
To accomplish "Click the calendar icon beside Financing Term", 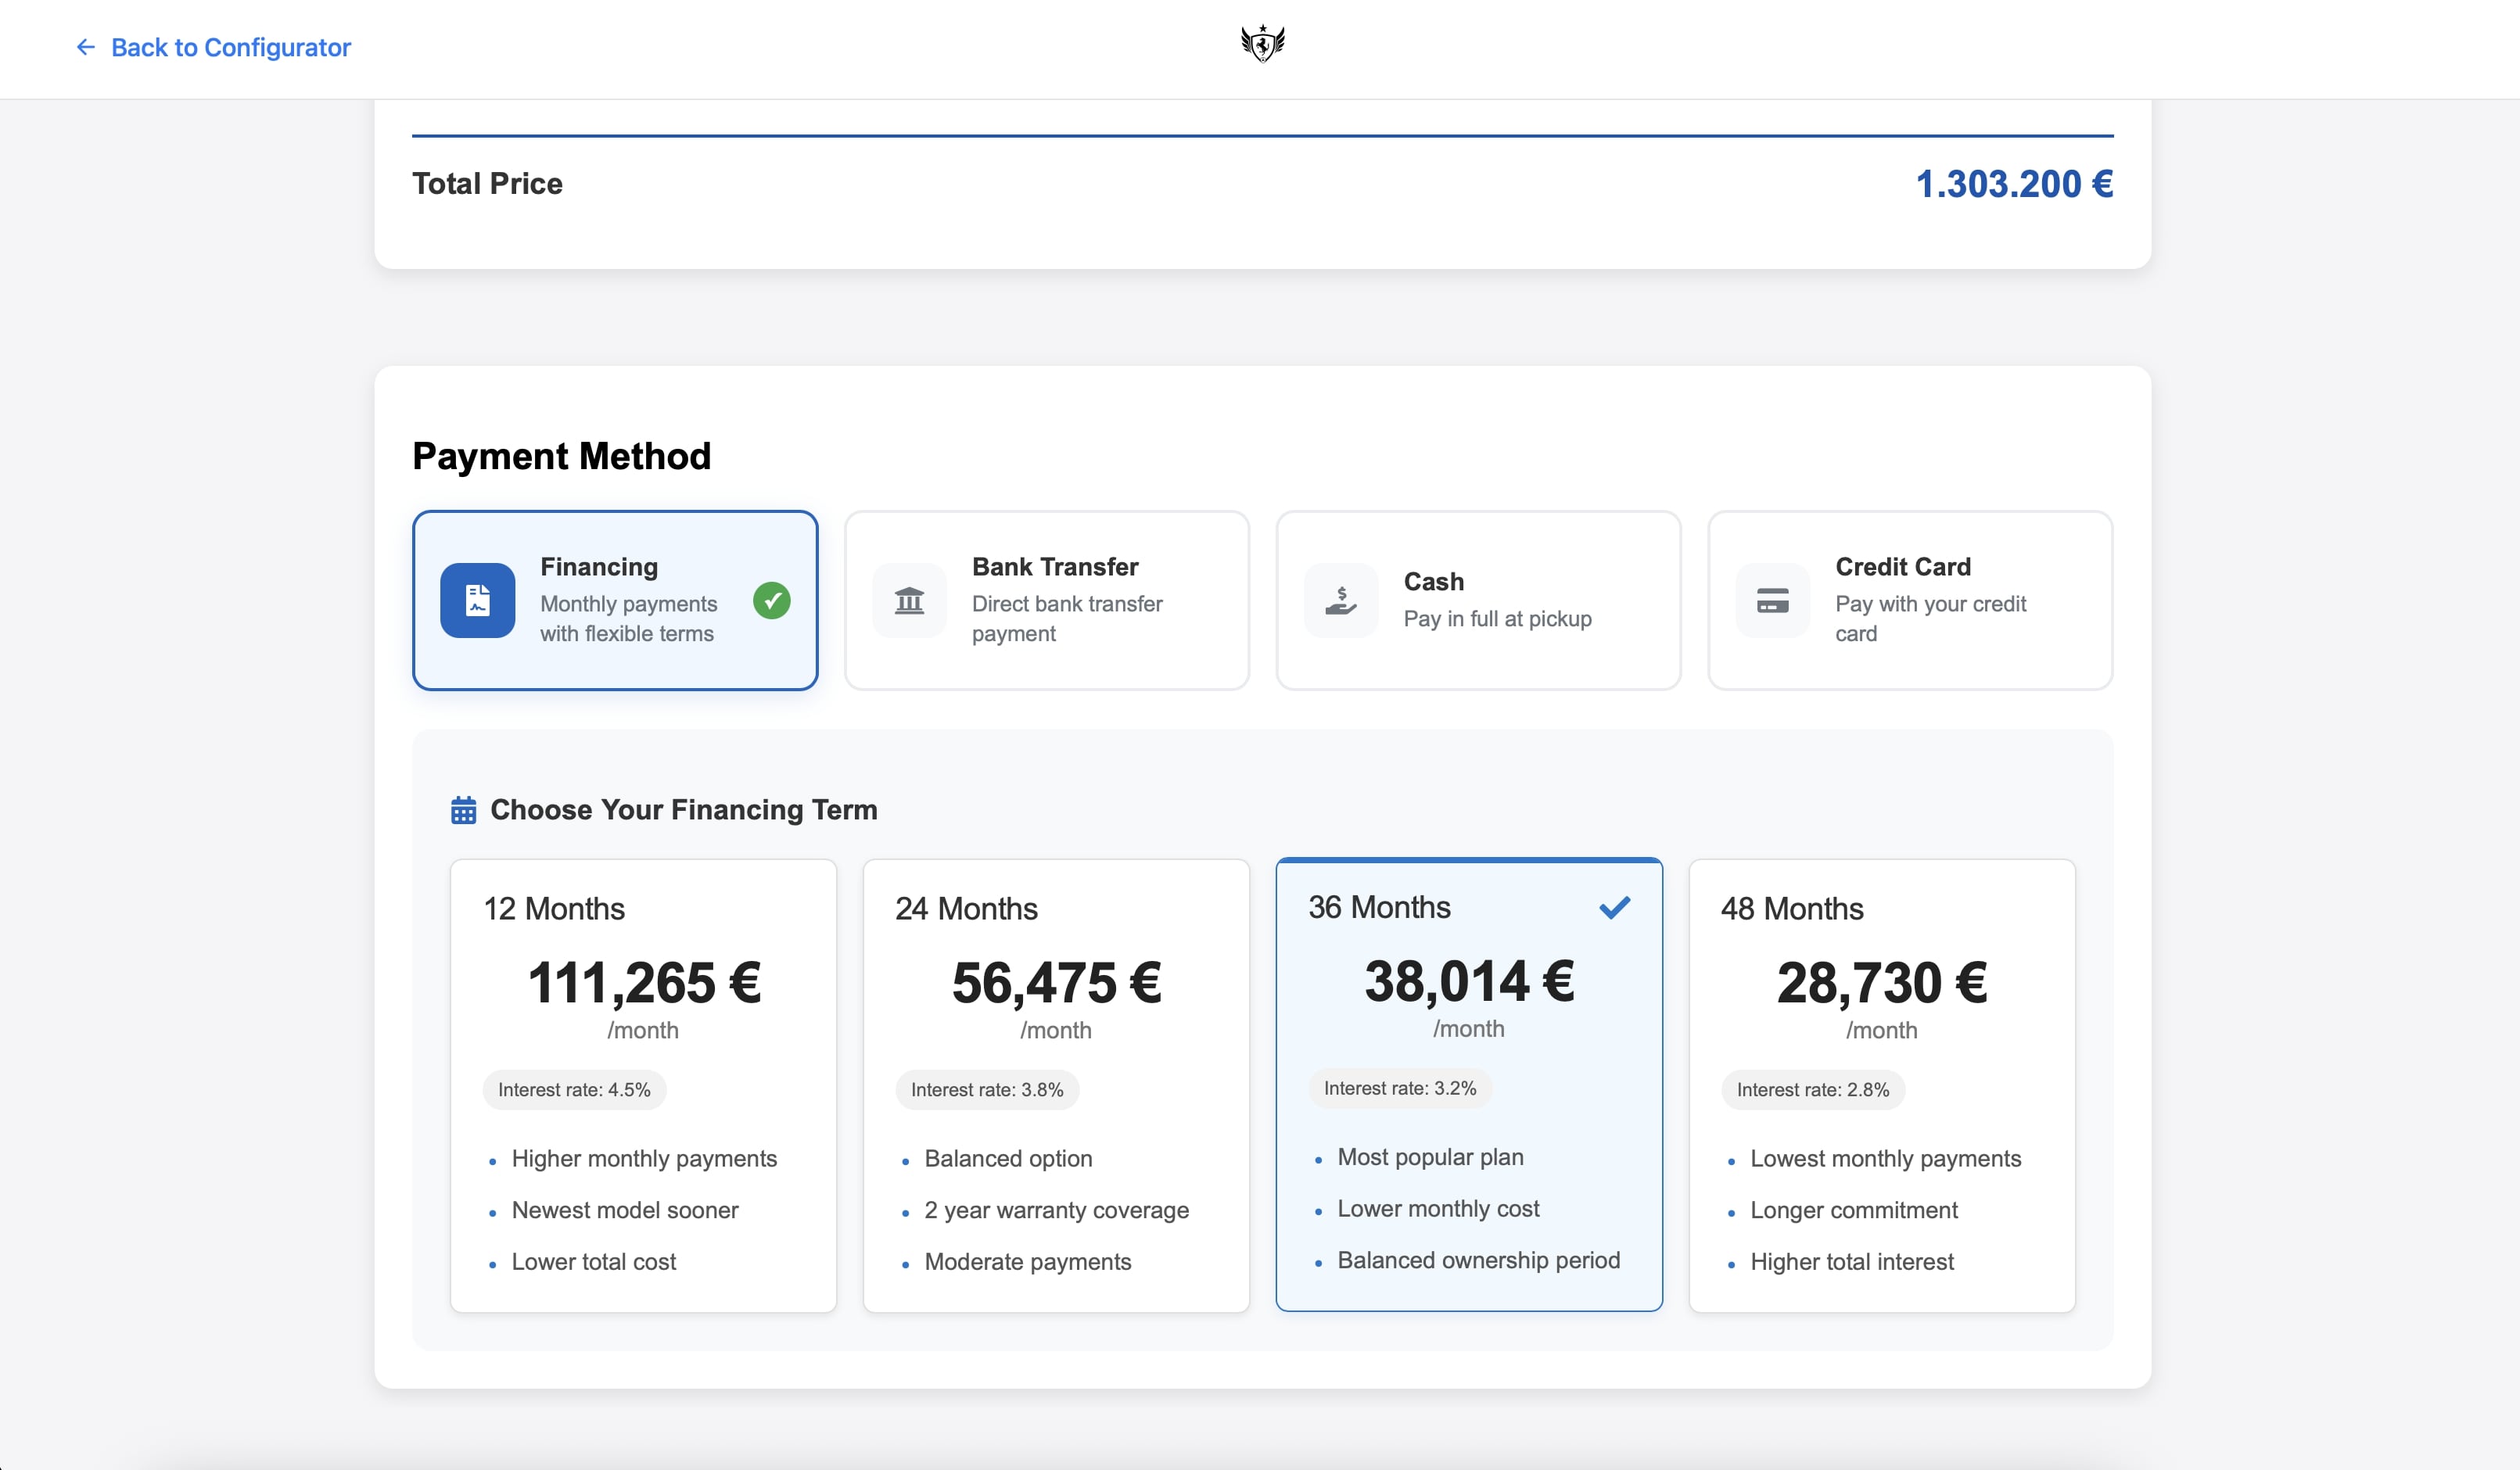I will point(463,810).
